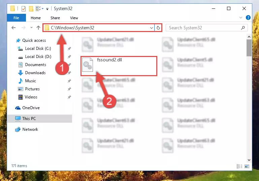Refresh the System32 folder view
Image resolution: width=259 pixels, height=181 pixels.
(158, 28)
